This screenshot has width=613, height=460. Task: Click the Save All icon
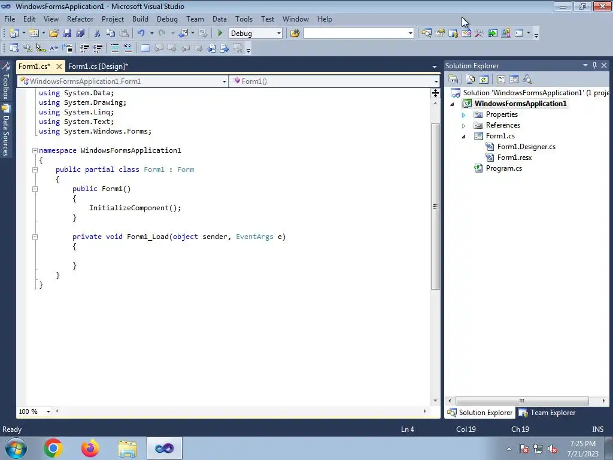click(80, 34)
